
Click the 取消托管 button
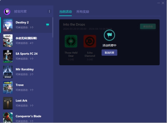(x=109, y=53)
